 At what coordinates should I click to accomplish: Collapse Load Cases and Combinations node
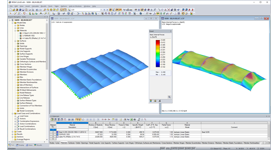pyautogui.click(x=13, y=113)
